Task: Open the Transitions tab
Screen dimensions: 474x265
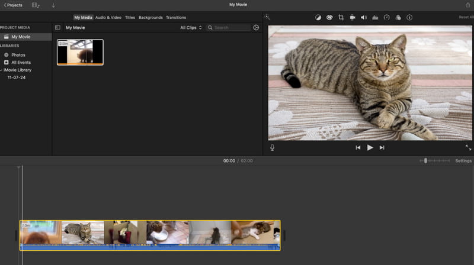Action: [176, 18]
